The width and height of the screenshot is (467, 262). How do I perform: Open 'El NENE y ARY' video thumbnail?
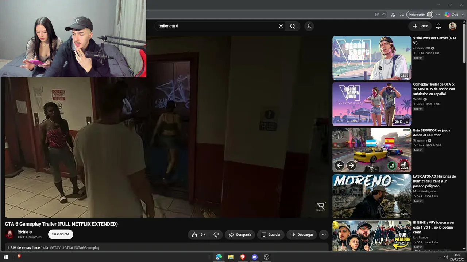372,236
